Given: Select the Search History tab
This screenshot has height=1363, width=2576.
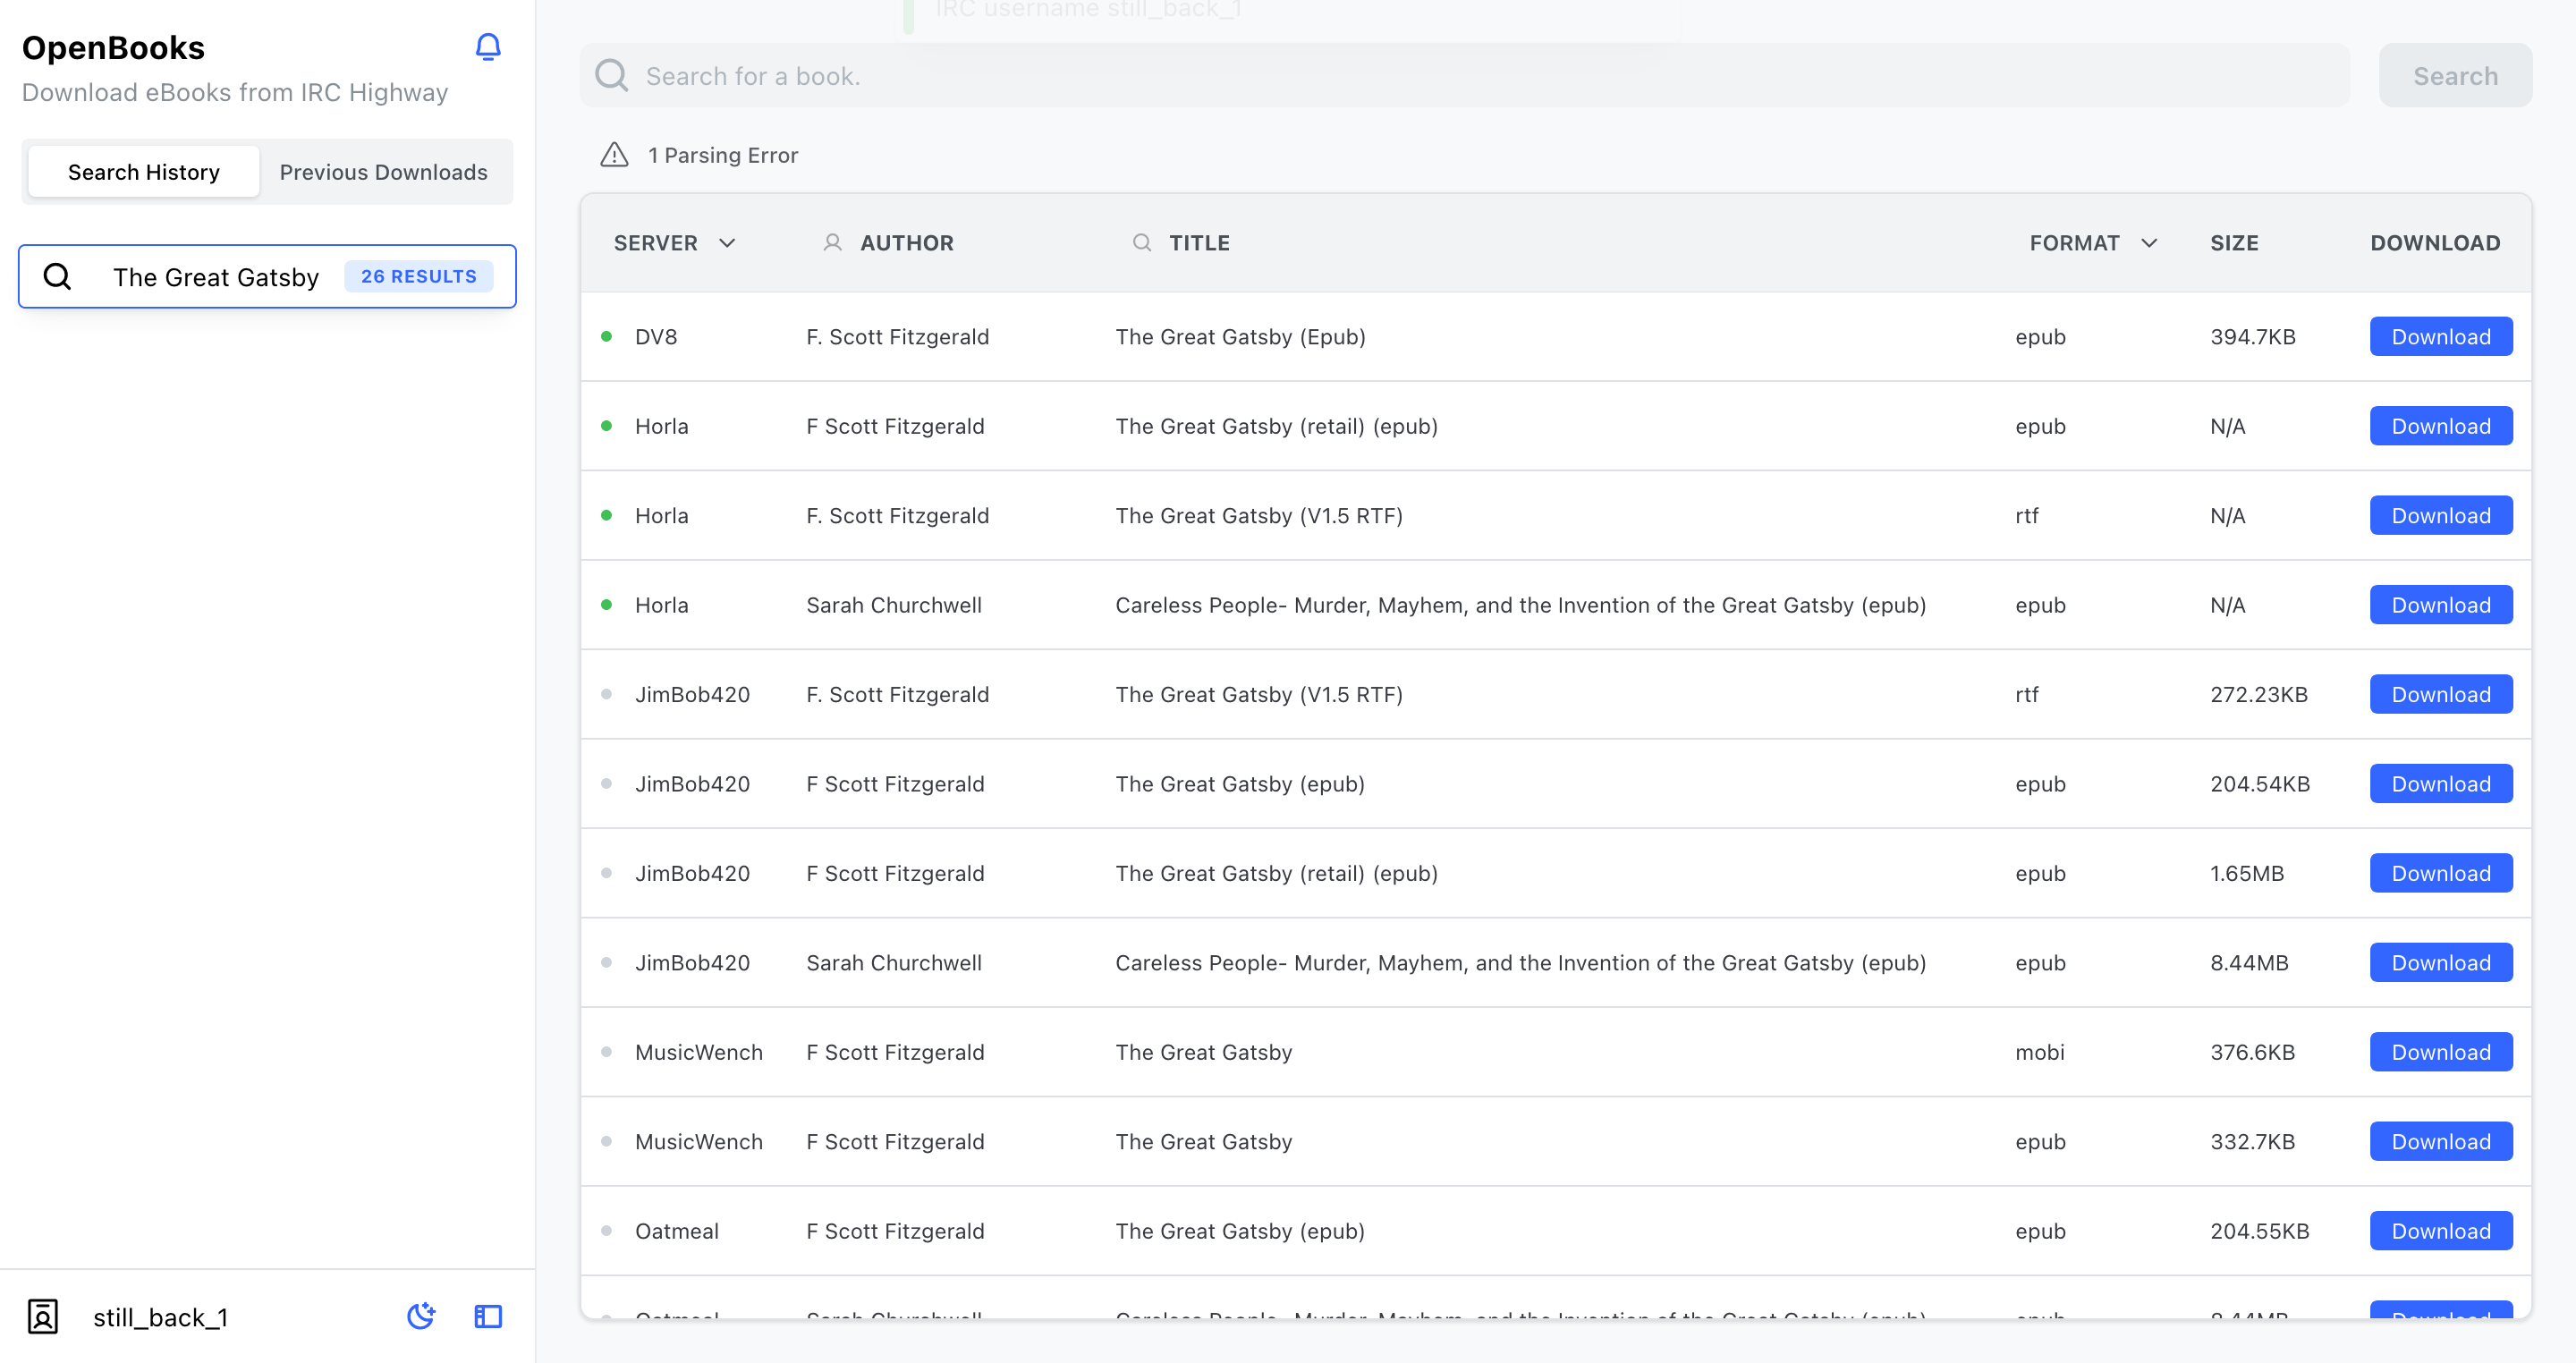Looking at the screenshot, I should (143, 171).
